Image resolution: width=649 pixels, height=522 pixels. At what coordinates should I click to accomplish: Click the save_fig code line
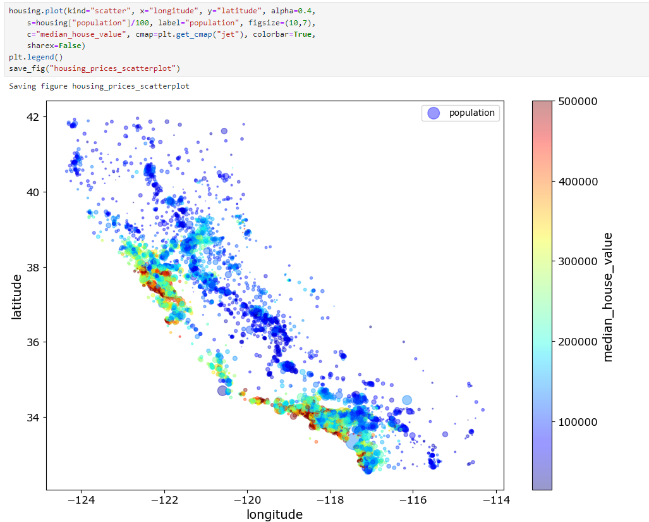95,68
